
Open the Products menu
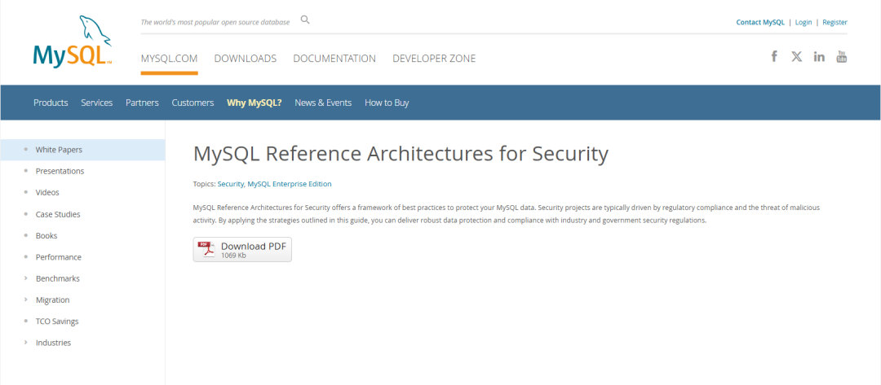point(51,103)
